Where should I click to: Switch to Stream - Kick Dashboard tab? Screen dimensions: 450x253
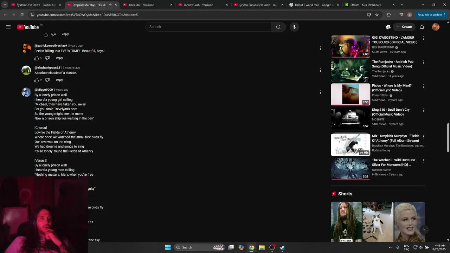pos(366,5)
